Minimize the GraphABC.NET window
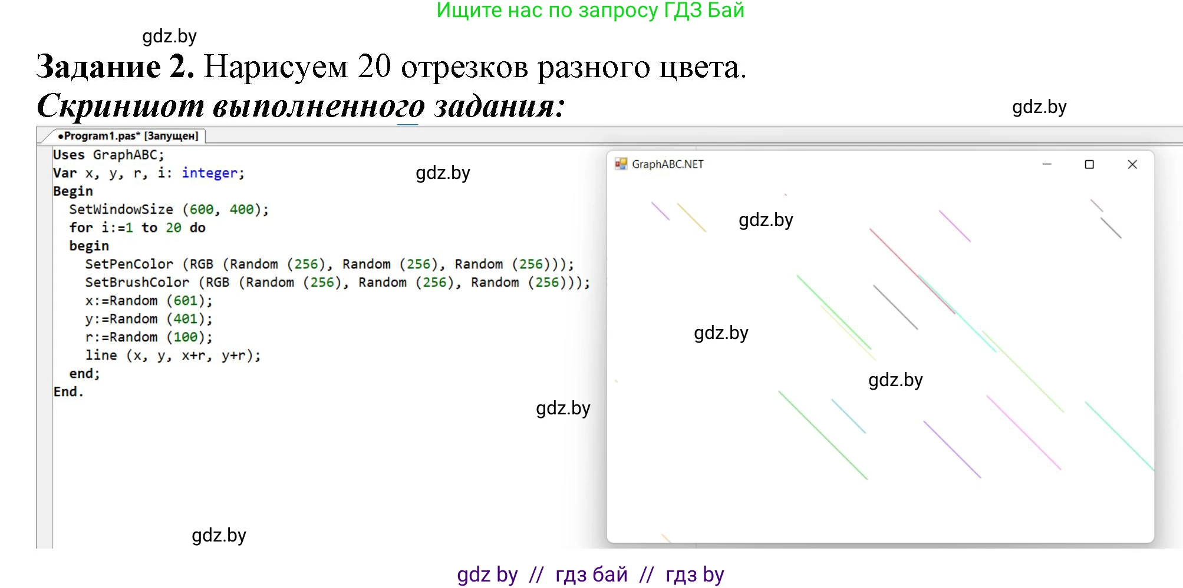The image size is (1183, 588). pos(1047,164)
